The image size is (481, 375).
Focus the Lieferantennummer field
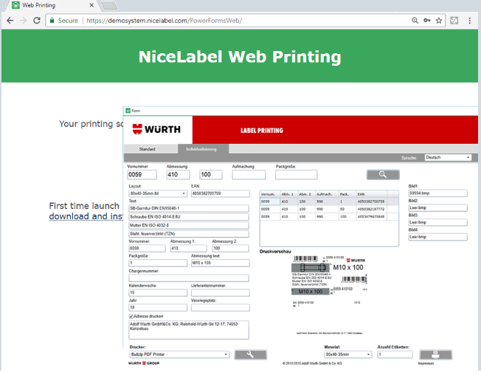pos(221,293)
